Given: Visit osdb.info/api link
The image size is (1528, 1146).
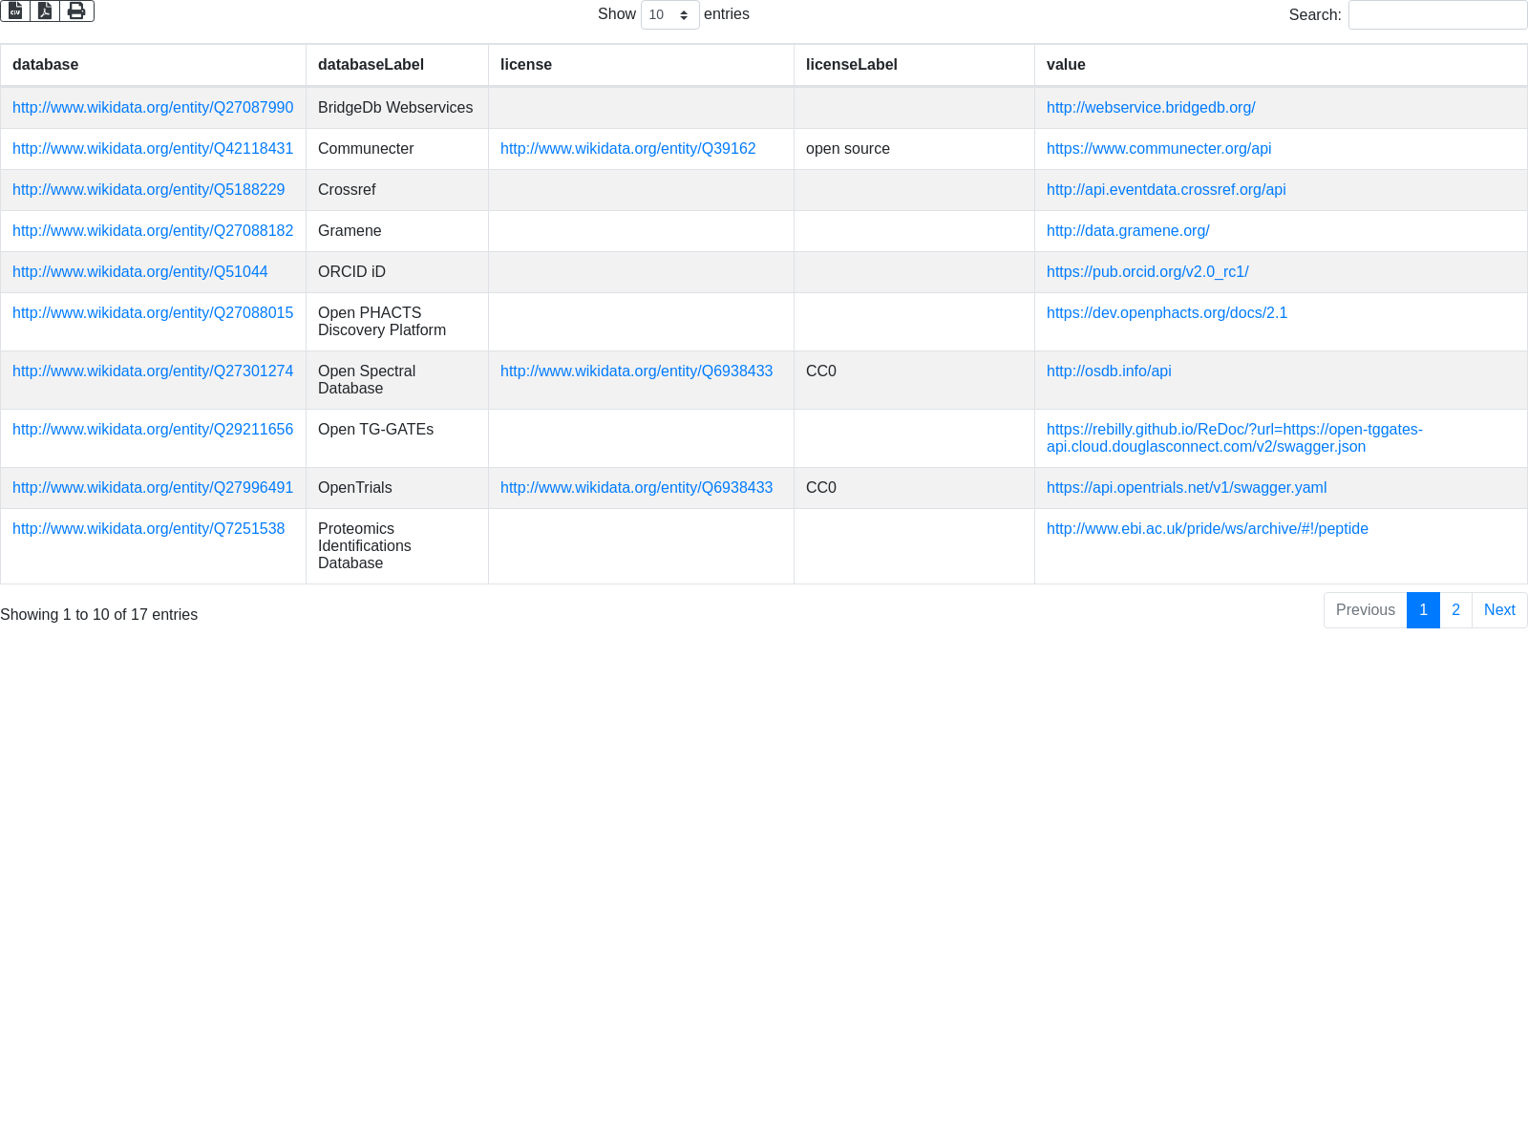Looking at the screenshot, I should pyautogui.click(x=1109, y=371).
